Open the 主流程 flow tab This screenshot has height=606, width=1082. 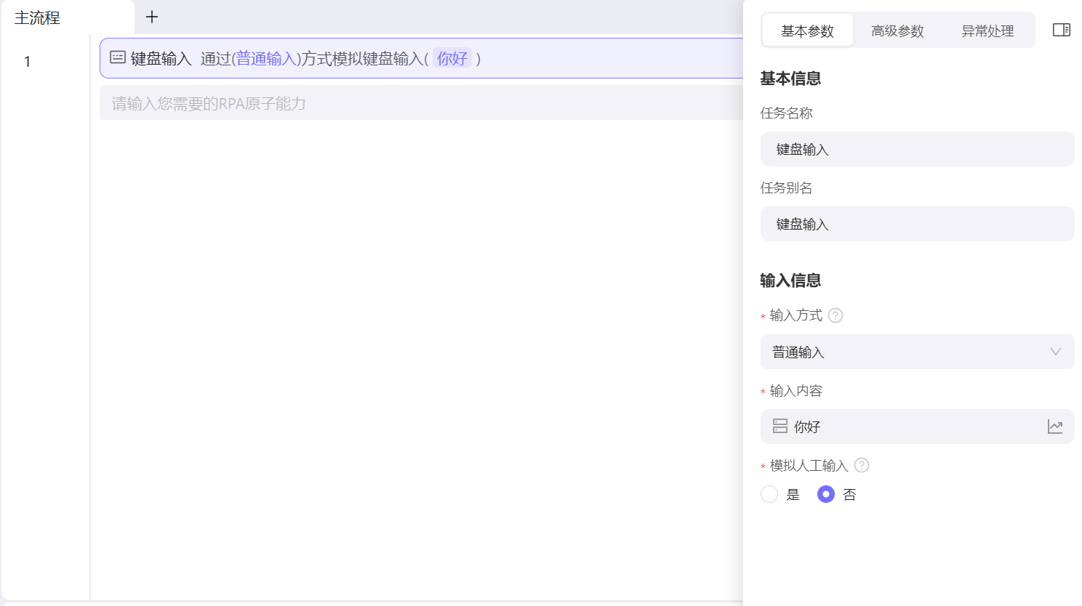point(38,17)
